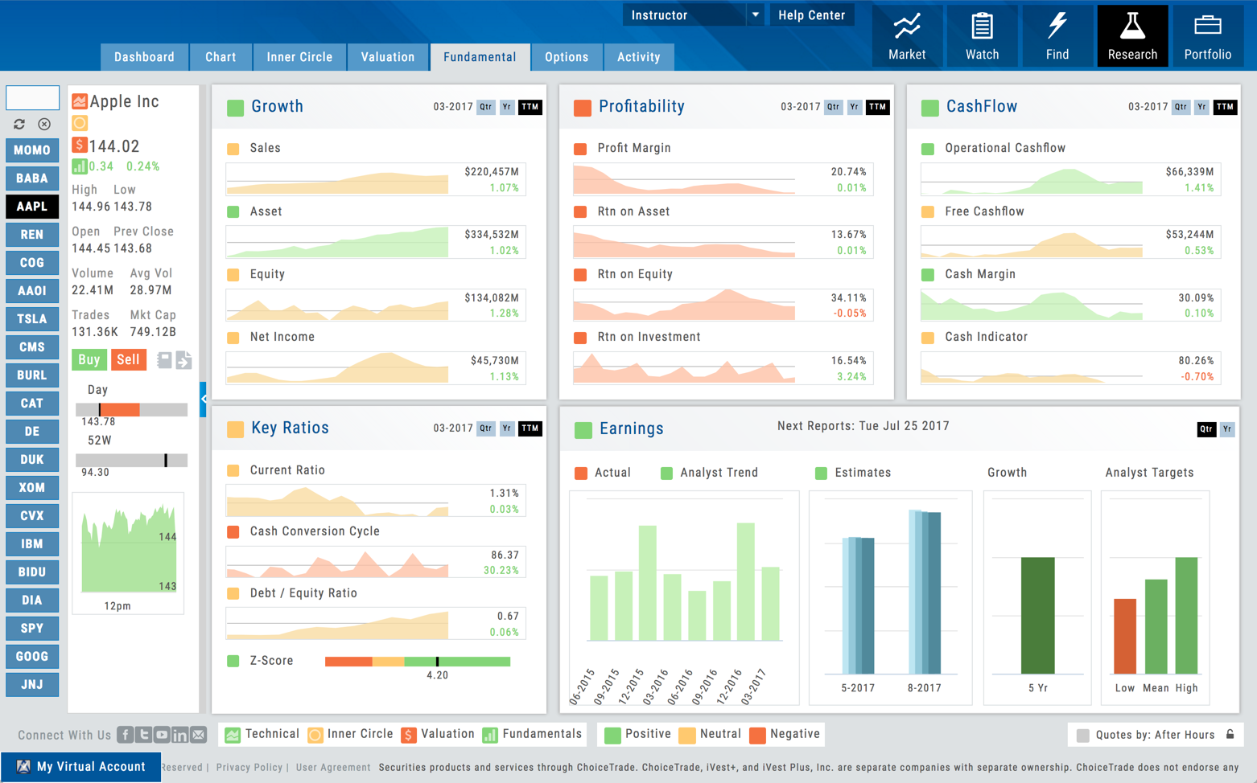Switch Growth panel to Yr
Viewport: 1257px width, 783px height.
507,107
